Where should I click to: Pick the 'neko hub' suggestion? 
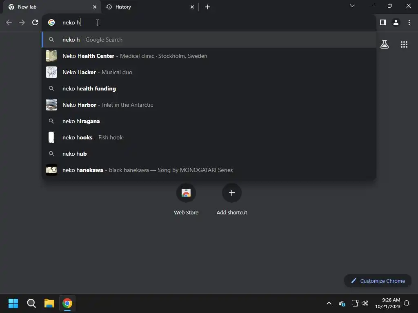click(x=209, y=154)
